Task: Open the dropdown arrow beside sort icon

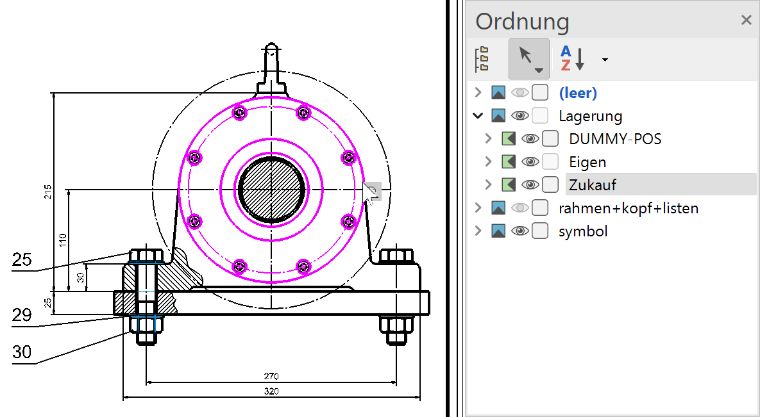Action: (605, 60)
